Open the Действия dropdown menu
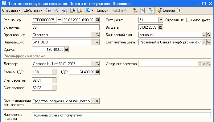This screenshot has width=214, height=122. (33, 10)
